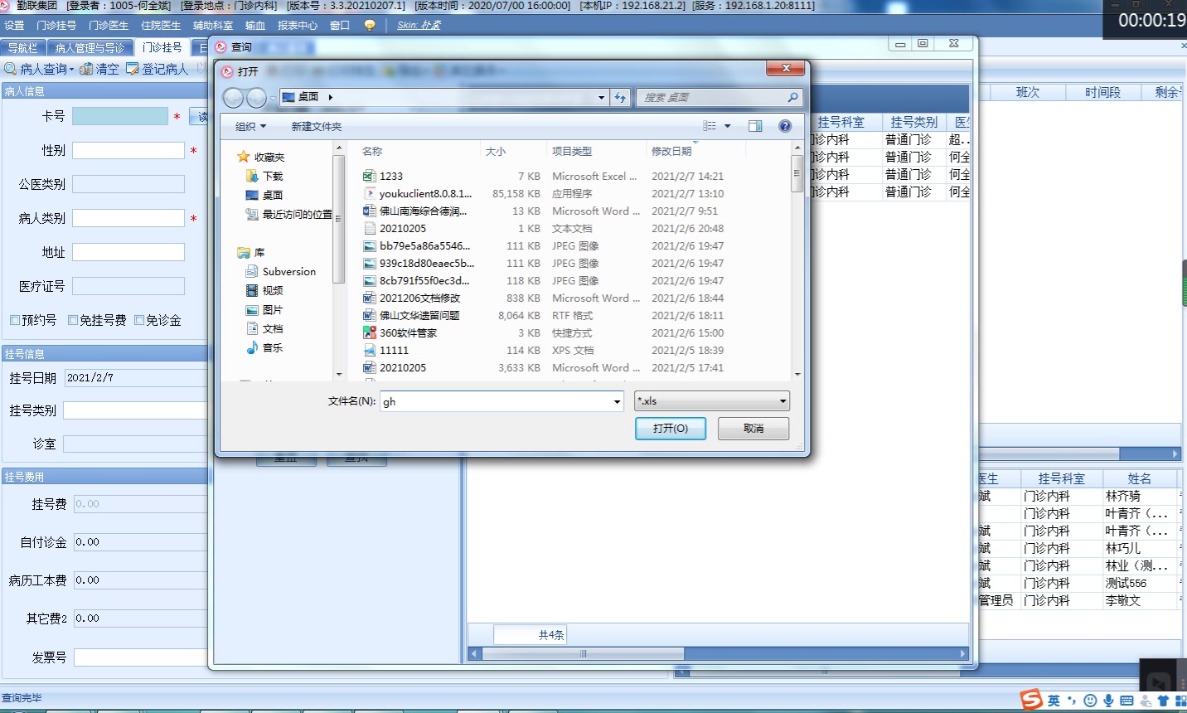The height and width of the screenshot is (713, 1187).
Task: Switch to the 导航栏 tab
Action: click(x=22, y=47)
